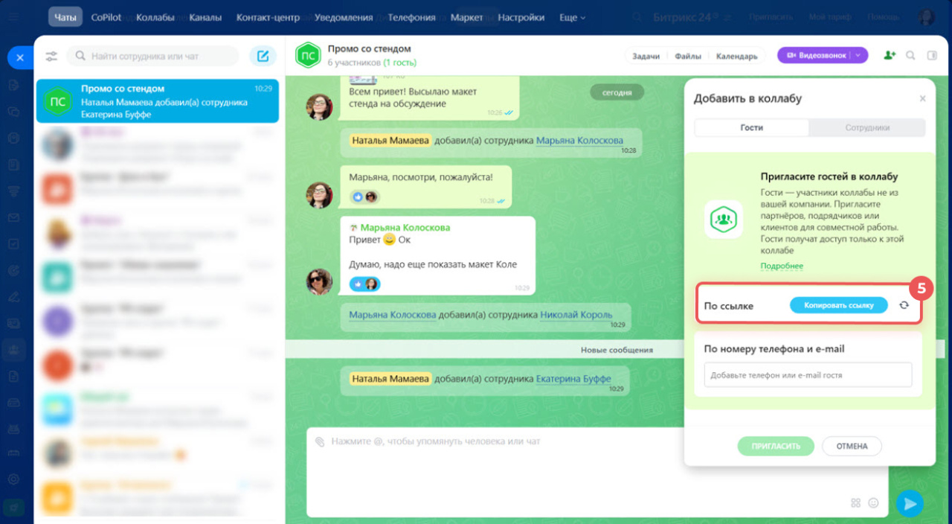The width and height of the screenshot is (952, 524).
Task: Open the Задачи section of the collab
Action: coord(646,56)
